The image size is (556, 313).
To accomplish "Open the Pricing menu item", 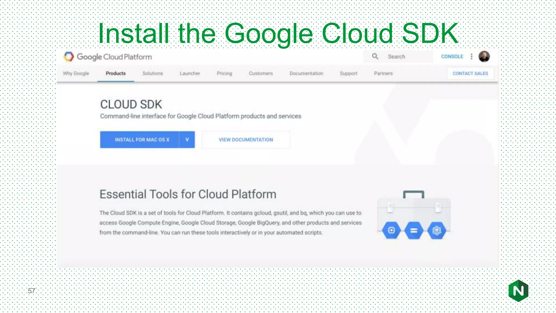I will pos(224,73).
